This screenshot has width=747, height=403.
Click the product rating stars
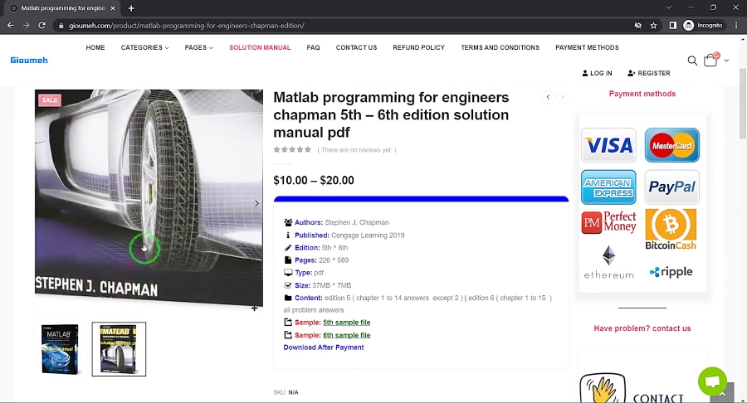292,150
